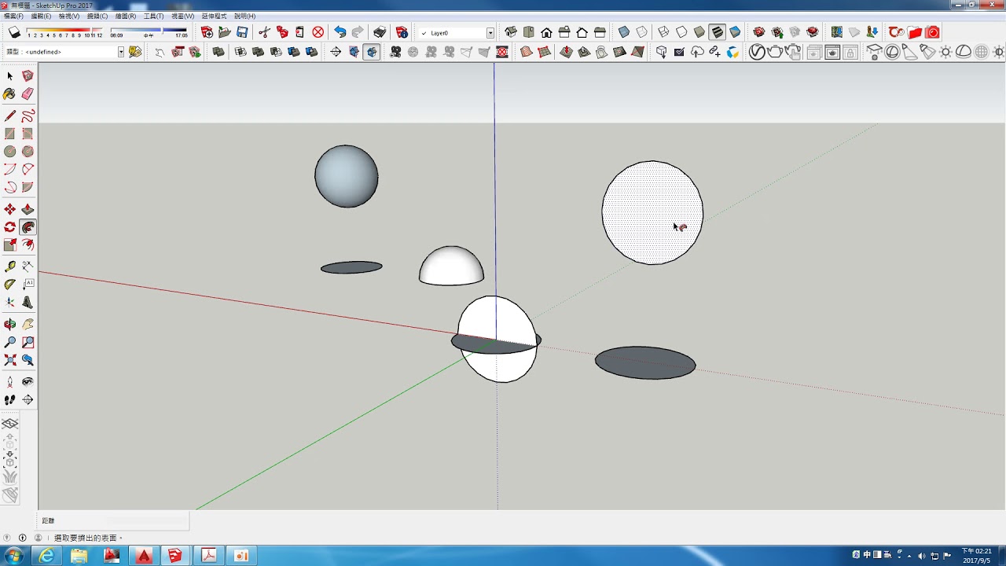Select the Scale tool
The width and height of the screenshot is (1006, 566).
tap(9, 245)
